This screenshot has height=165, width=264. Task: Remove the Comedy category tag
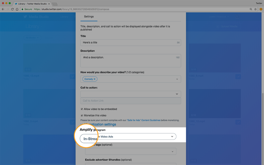(x=94, y=79)
